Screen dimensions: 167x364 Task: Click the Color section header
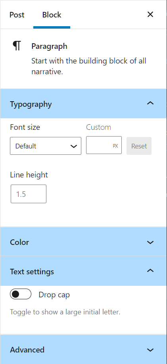[x=83, y=242]
